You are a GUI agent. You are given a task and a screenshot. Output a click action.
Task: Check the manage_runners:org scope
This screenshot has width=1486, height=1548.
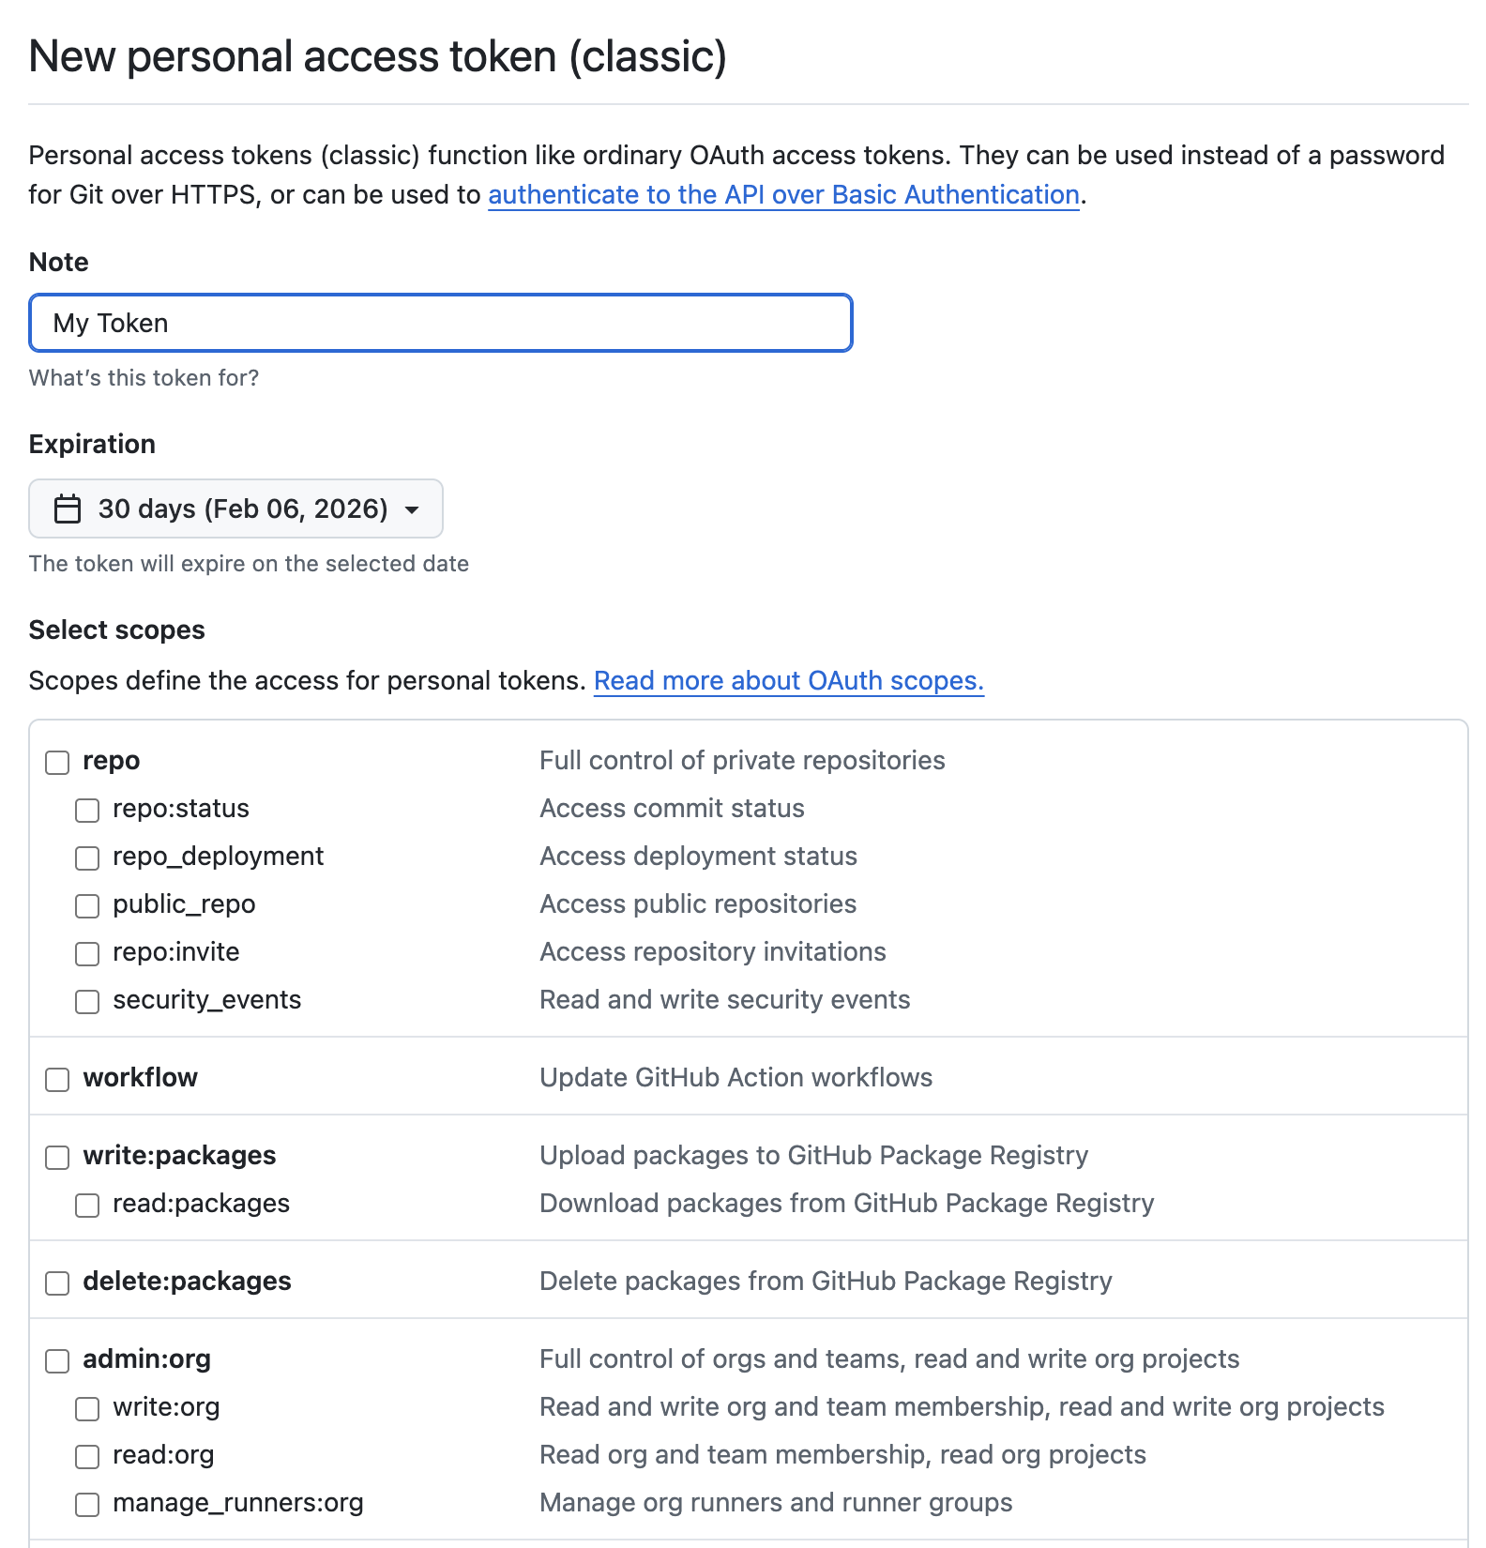click(x=87, y=1504)
